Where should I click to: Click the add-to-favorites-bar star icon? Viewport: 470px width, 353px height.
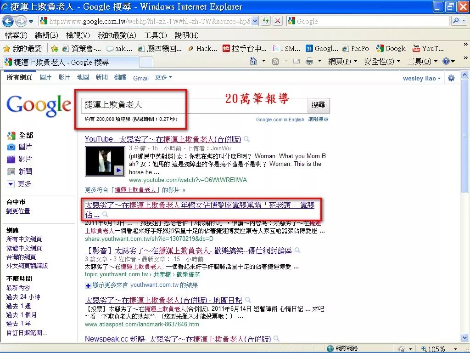[55, 48]
